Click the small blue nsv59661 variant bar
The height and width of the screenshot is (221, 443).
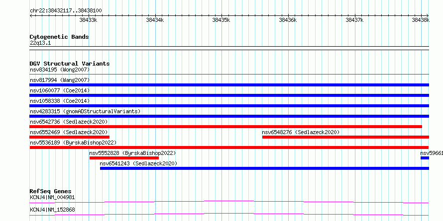pos(425,158)
